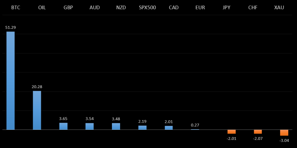
Task: Select the 20.28 value label
Action: tap(37, 87)
